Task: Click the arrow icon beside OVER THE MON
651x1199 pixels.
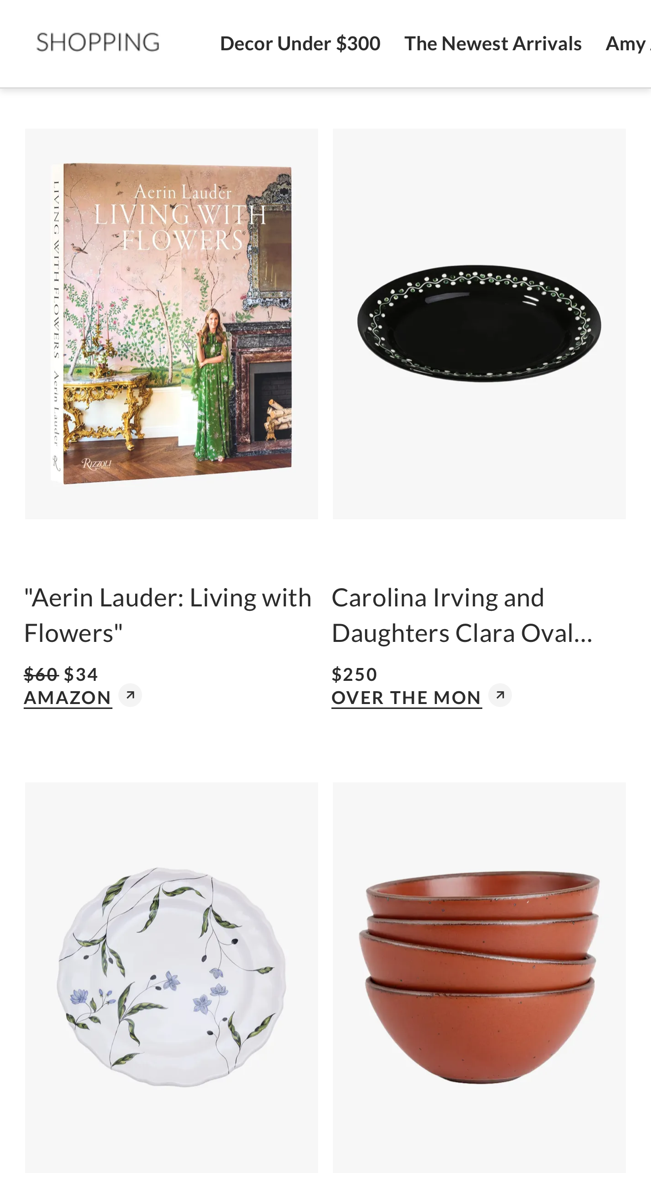Action: pos(500,695)
